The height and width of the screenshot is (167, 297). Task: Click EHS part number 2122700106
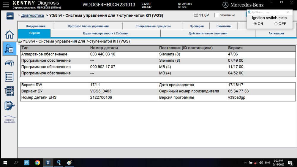pyautogui.click(x=101, y=98)
